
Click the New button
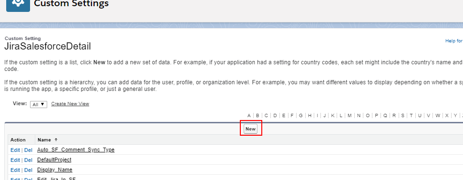coord(251,129)
